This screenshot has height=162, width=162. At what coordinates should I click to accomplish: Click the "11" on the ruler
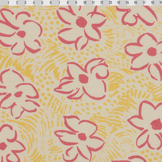pyautogui.click(x=93, y=3)
